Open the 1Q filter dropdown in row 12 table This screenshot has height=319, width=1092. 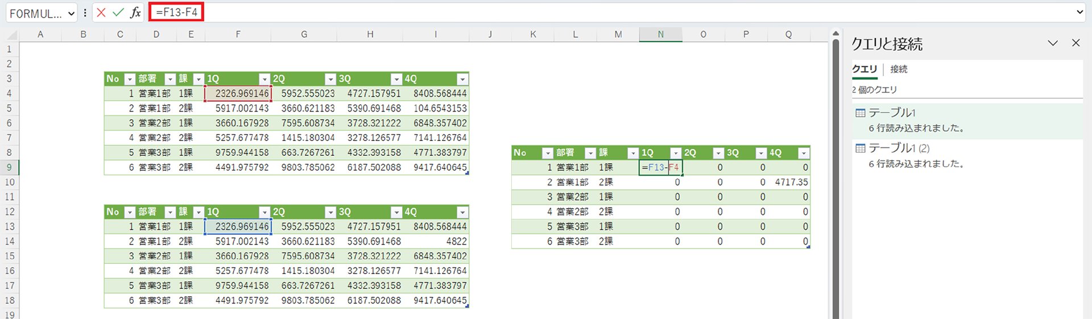(x=264, y=212)
